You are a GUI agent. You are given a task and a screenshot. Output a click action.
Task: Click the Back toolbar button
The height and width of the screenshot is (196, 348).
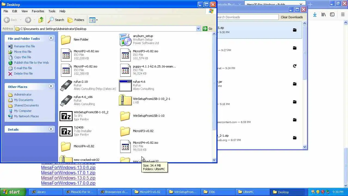tap(11, 20)
